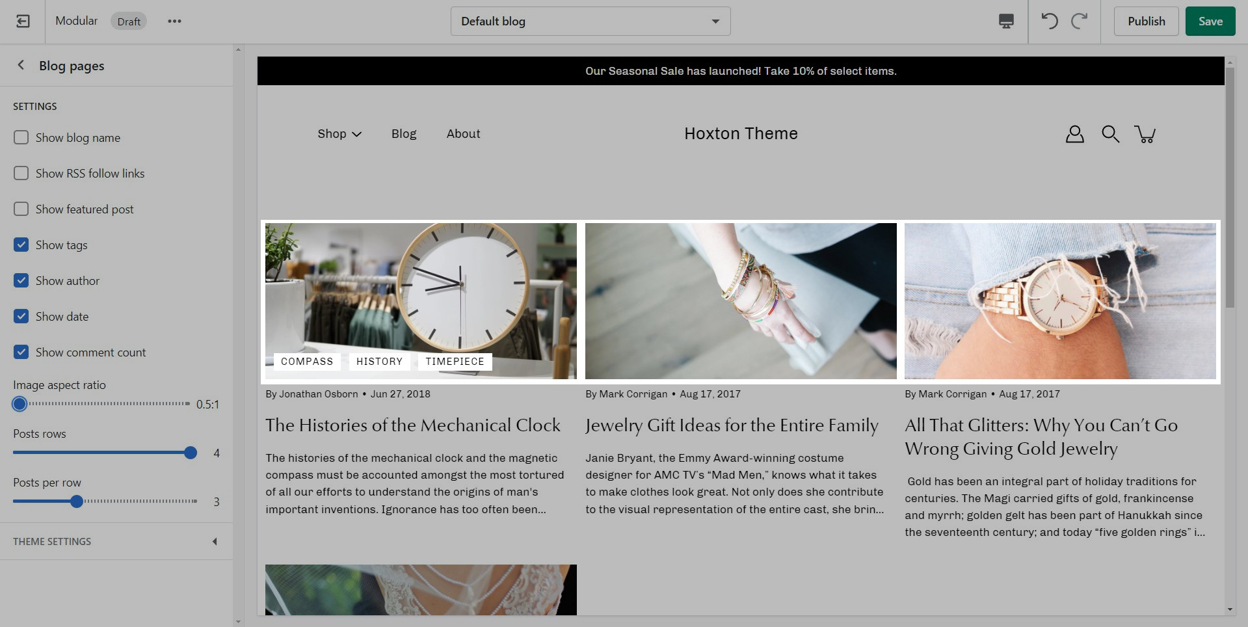
Task: Open the three-dot more actions menu
Action: [174, 21]
